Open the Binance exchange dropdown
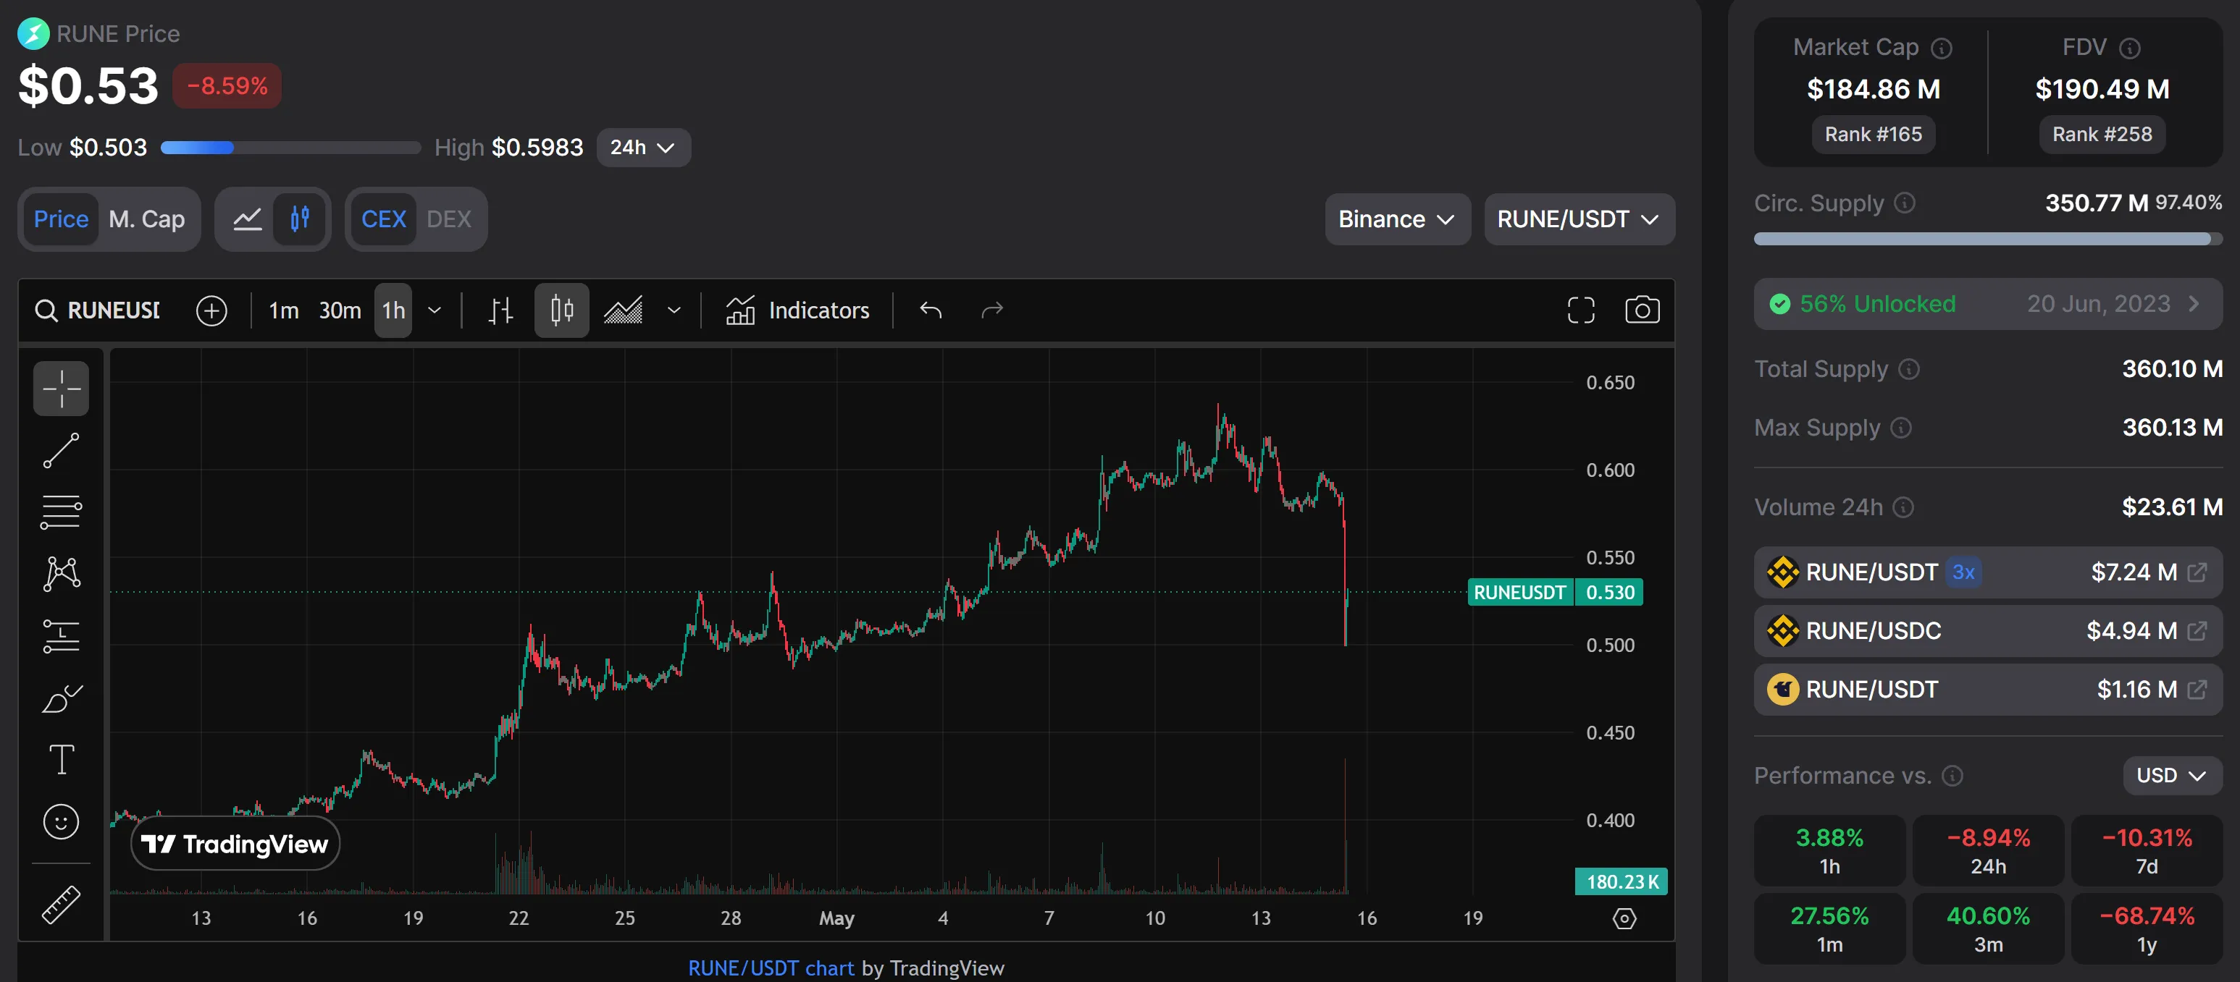The height and width of the screenshot is (982, 2240). 1398,219
